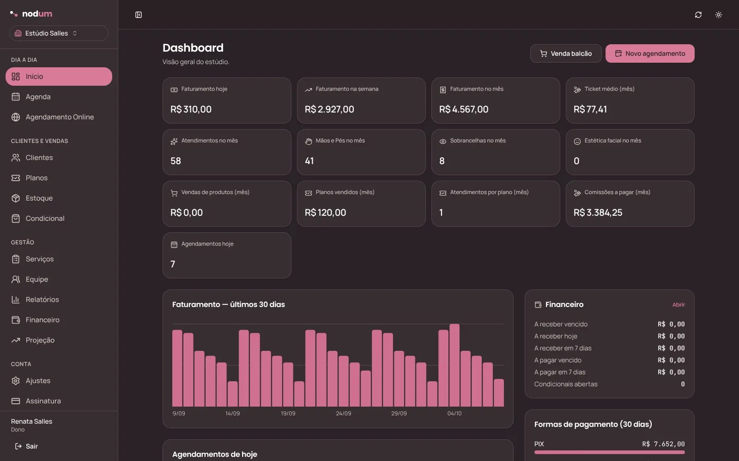Click the A pagar em 7 dias row
Viewport: 739px width, 461px height.
pos(610,372)
